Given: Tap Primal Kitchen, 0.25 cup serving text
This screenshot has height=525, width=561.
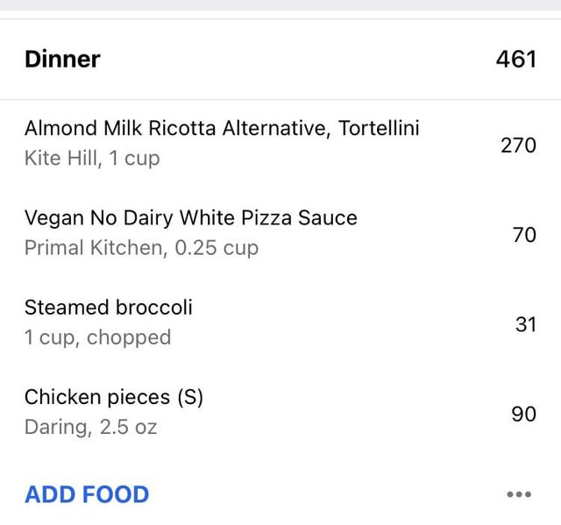Looking at the screenshot, I should (x=141, y=248).
